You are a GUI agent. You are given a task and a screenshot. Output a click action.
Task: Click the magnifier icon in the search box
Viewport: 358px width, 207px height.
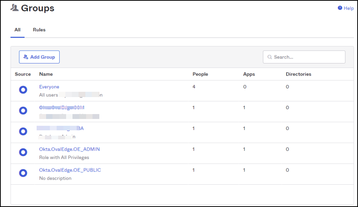(x=270, y=57)
